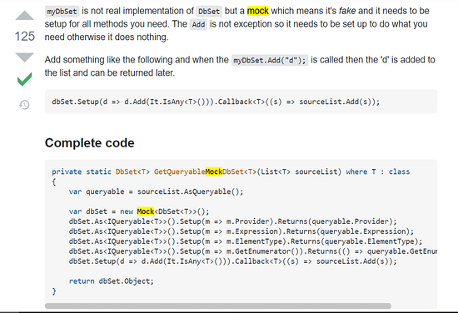Viewport: 458px width, 313px height.
Task: Click the class keyword ending the method signature
Action: 399,171
